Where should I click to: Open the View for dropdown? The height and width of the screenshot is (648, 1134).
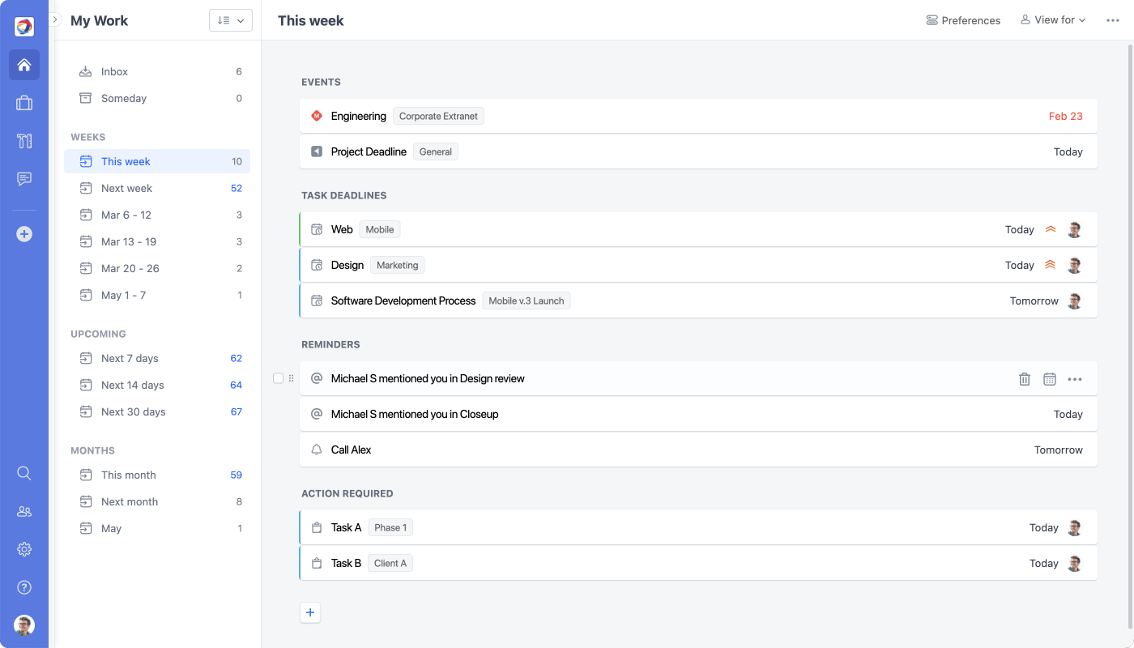(x=1053, y=20)
